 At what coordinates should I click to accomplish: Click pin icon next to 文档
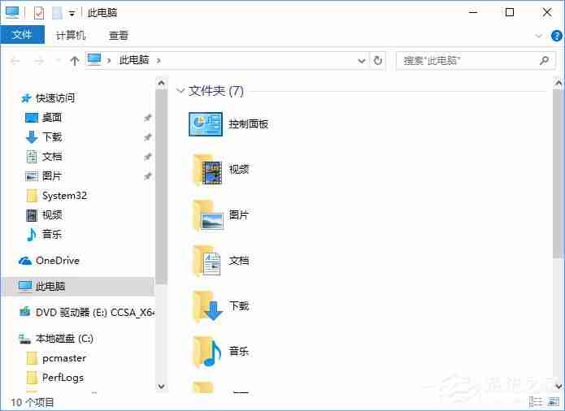(148, 157)
